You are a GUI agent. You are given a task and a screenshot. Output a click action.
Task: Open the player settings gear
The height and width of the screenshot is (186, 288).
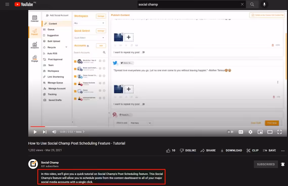250,132
